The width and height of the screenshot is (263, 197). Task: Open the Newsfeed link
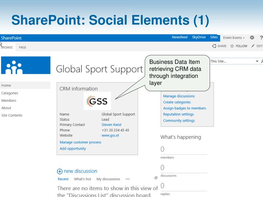click(x=179, y=37)
